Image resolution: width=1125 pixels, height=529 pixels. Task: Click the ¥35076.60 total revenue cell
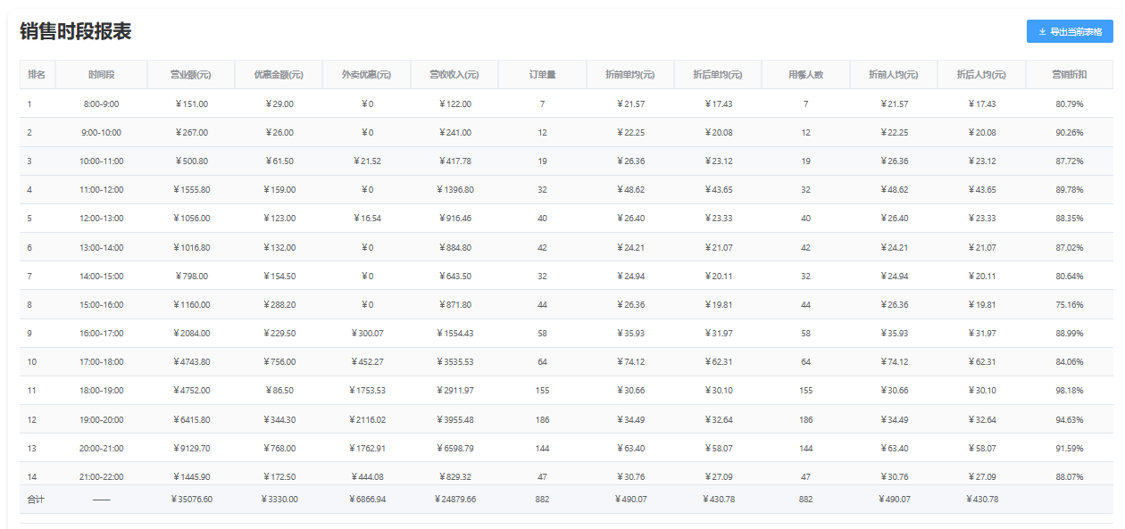(x=191, y=500)
